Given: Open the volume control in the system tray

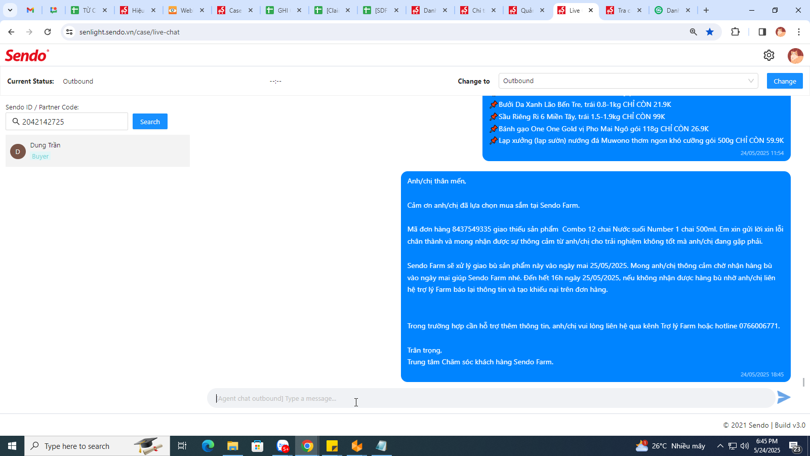Looking at the screenshot, I should coord(745,446).
